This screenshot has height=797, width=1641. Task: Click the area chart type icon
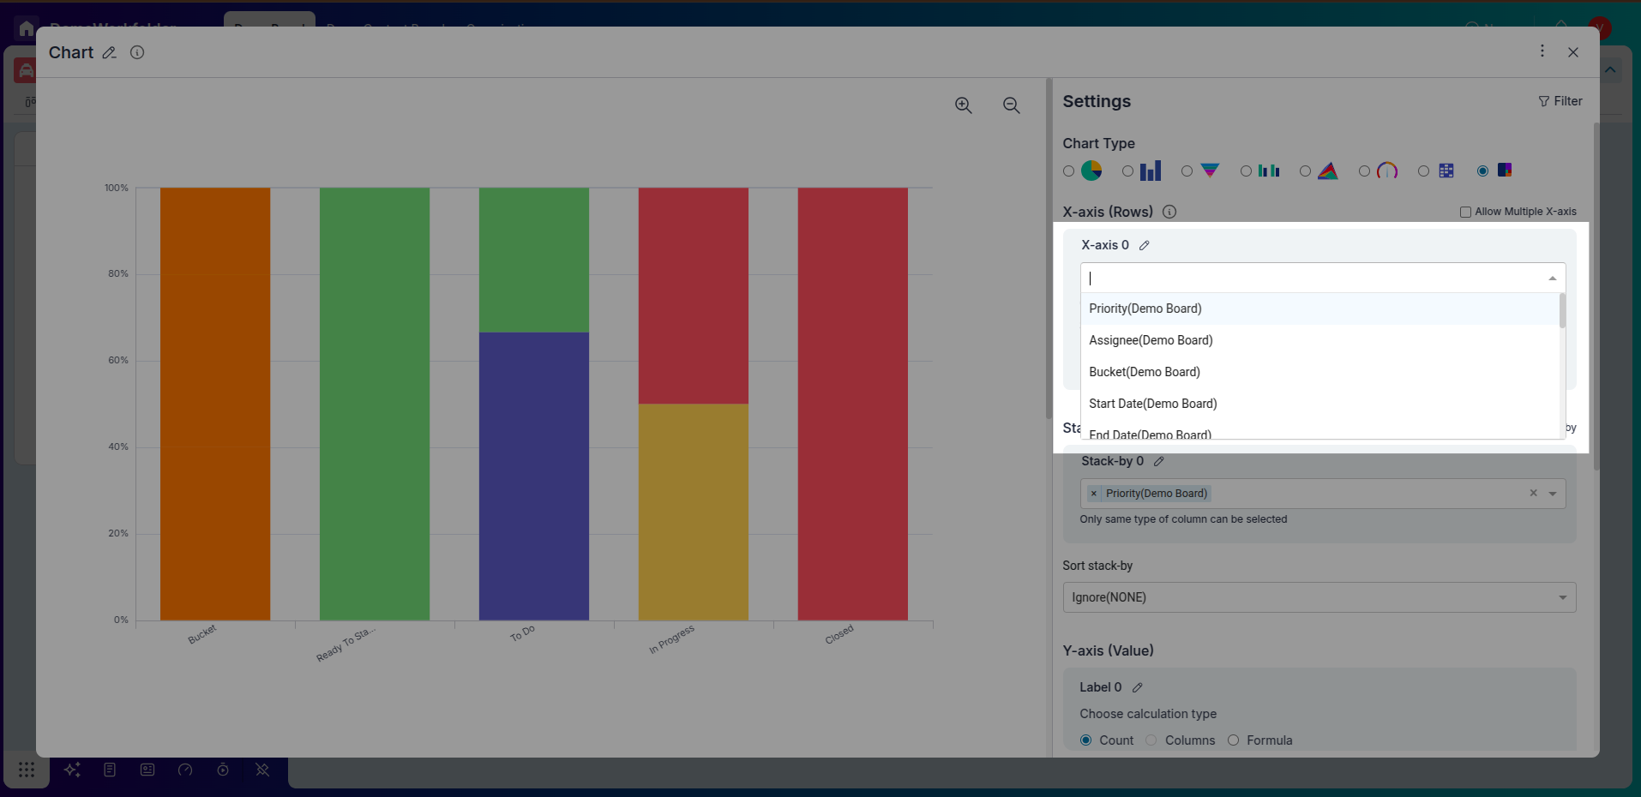pos(1328,171)
